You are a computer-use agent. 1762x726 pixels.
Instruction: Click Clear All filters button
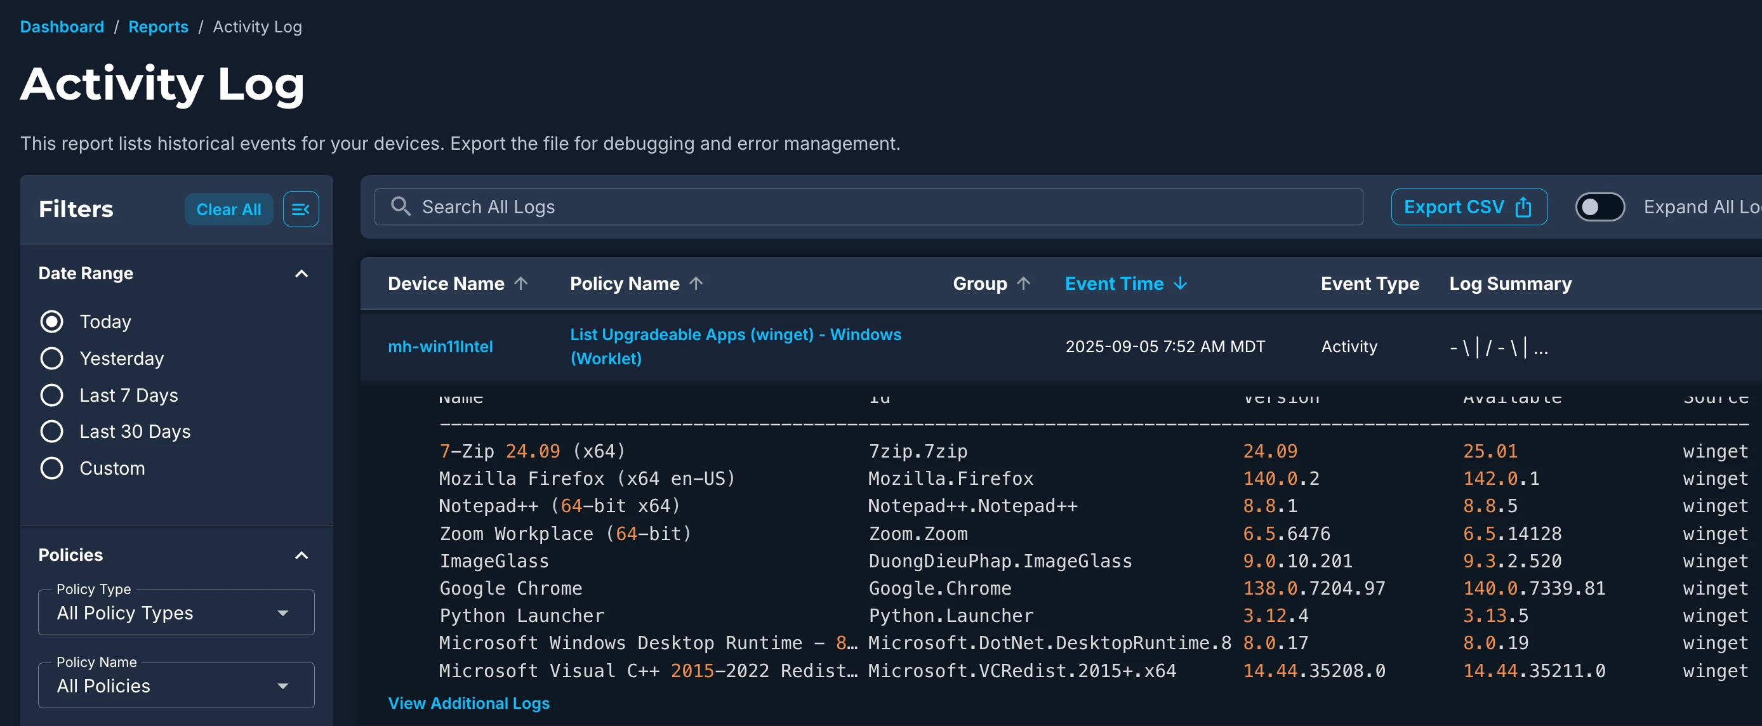click(x=229, y=209)
